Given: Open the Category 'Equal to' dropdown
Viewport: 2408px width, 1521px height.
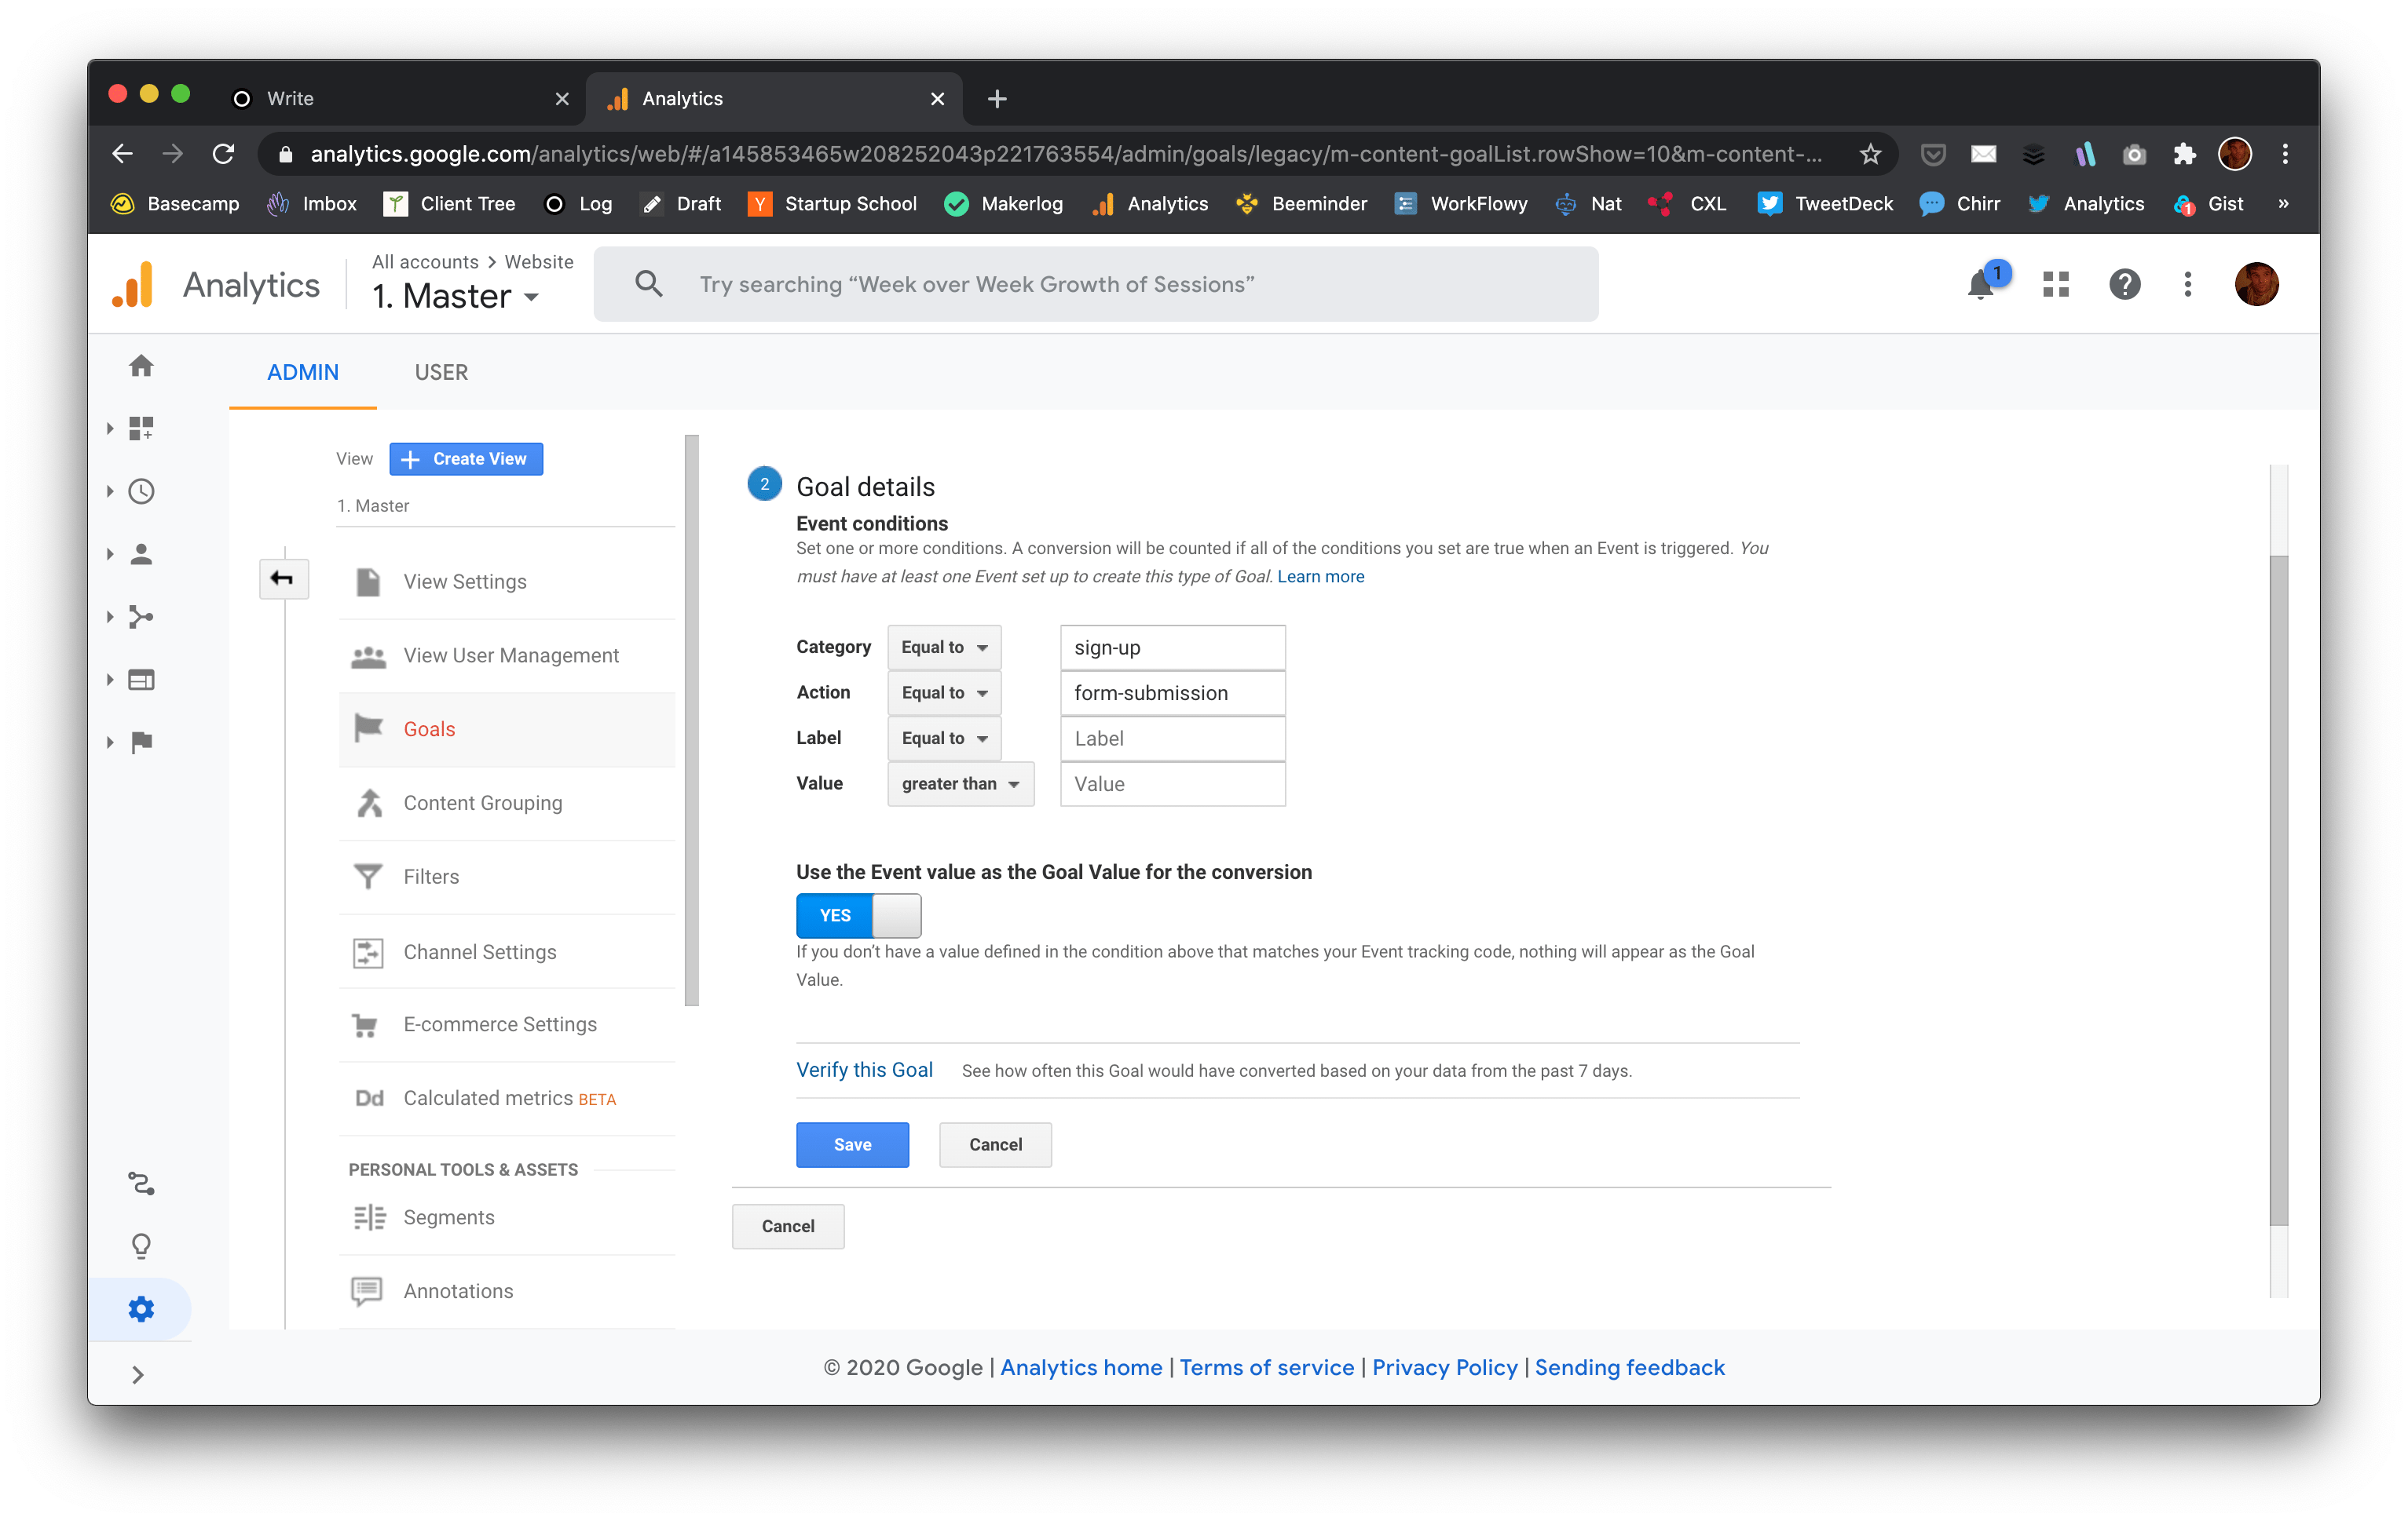Looking at the screenshot, I should pyautogui.click(x=943, y=647).
